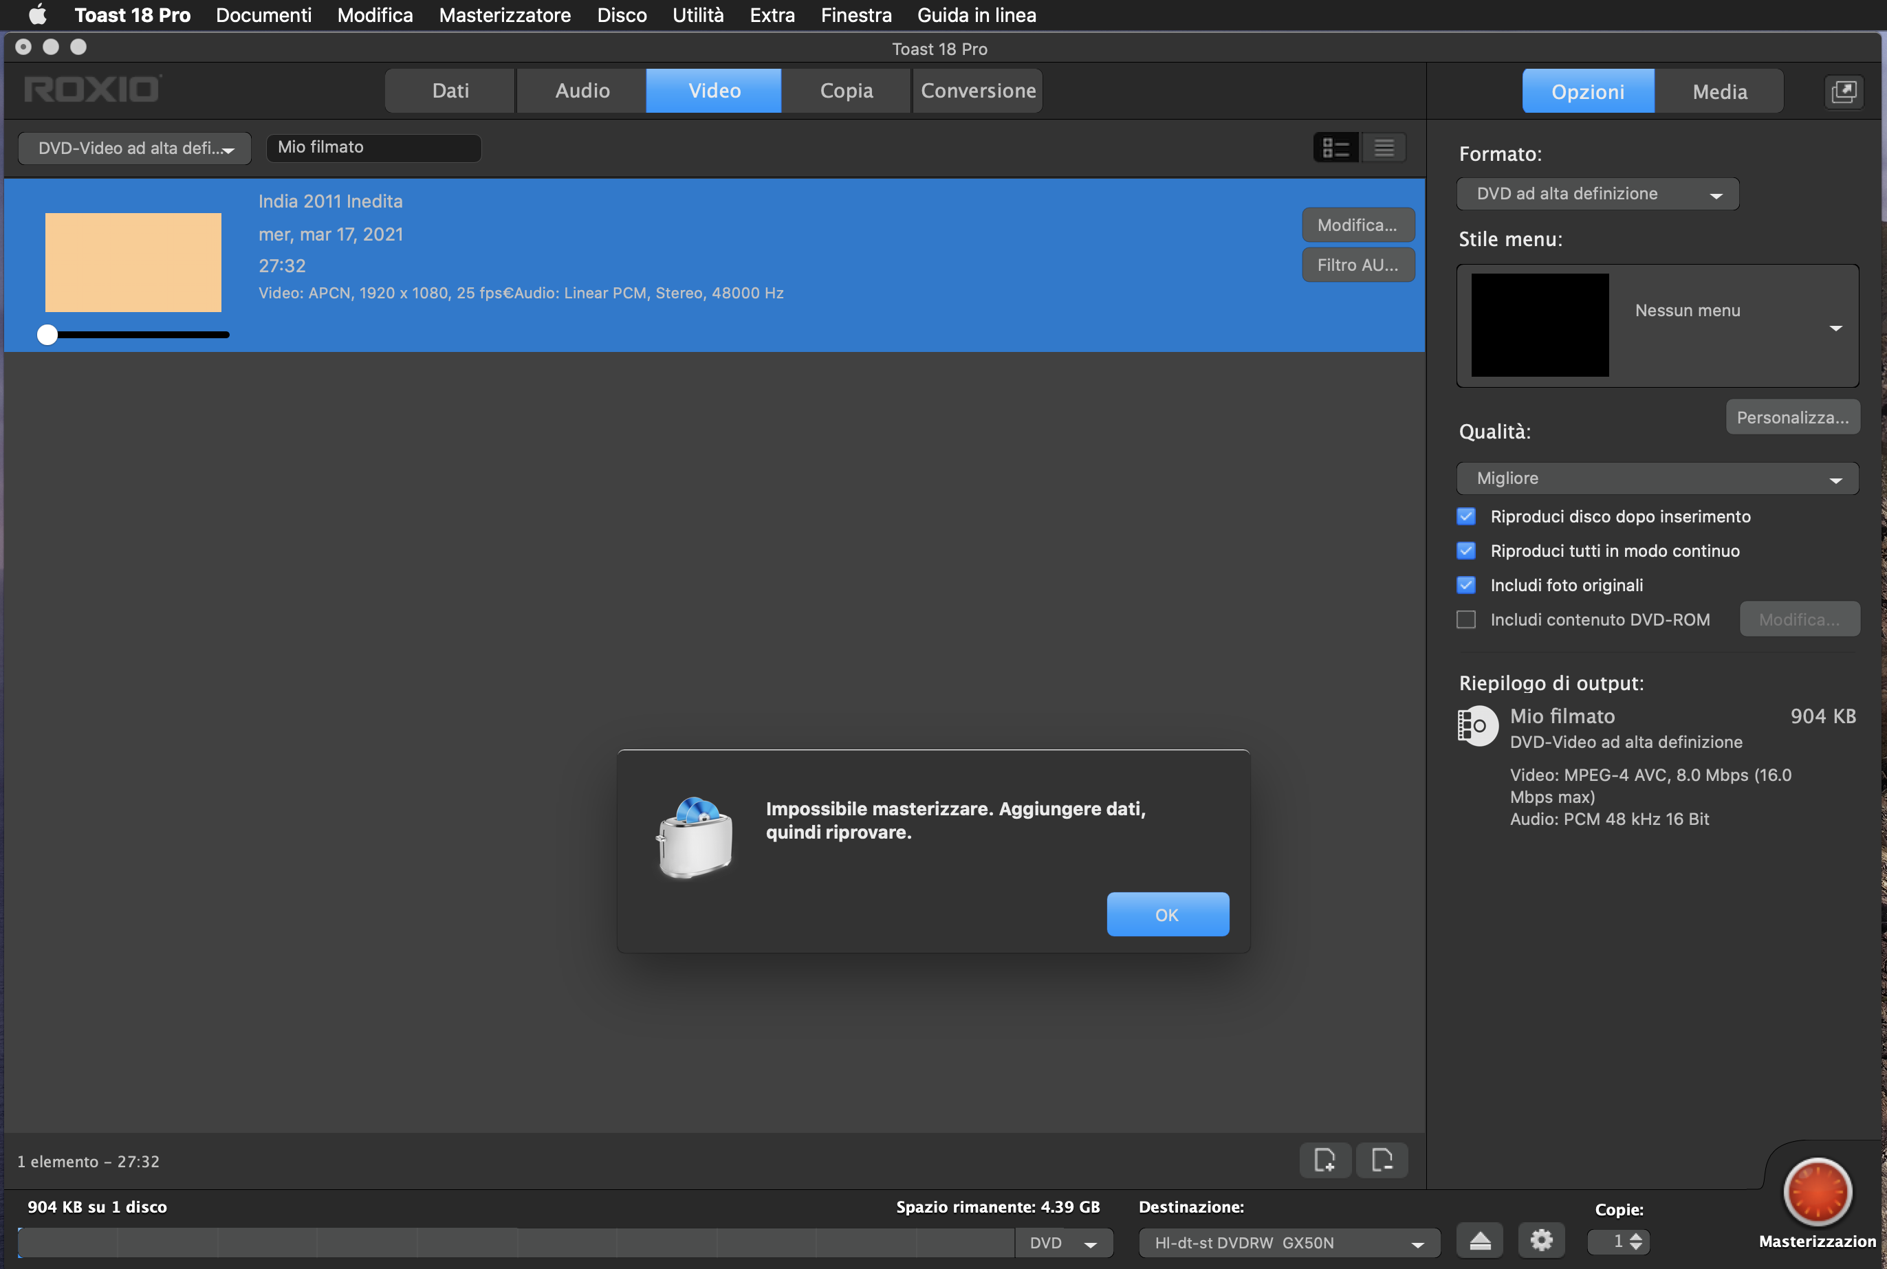The image size is (1887, 1269).
Task: Click the orange video thumbnail
Action: tap(133, 262)
